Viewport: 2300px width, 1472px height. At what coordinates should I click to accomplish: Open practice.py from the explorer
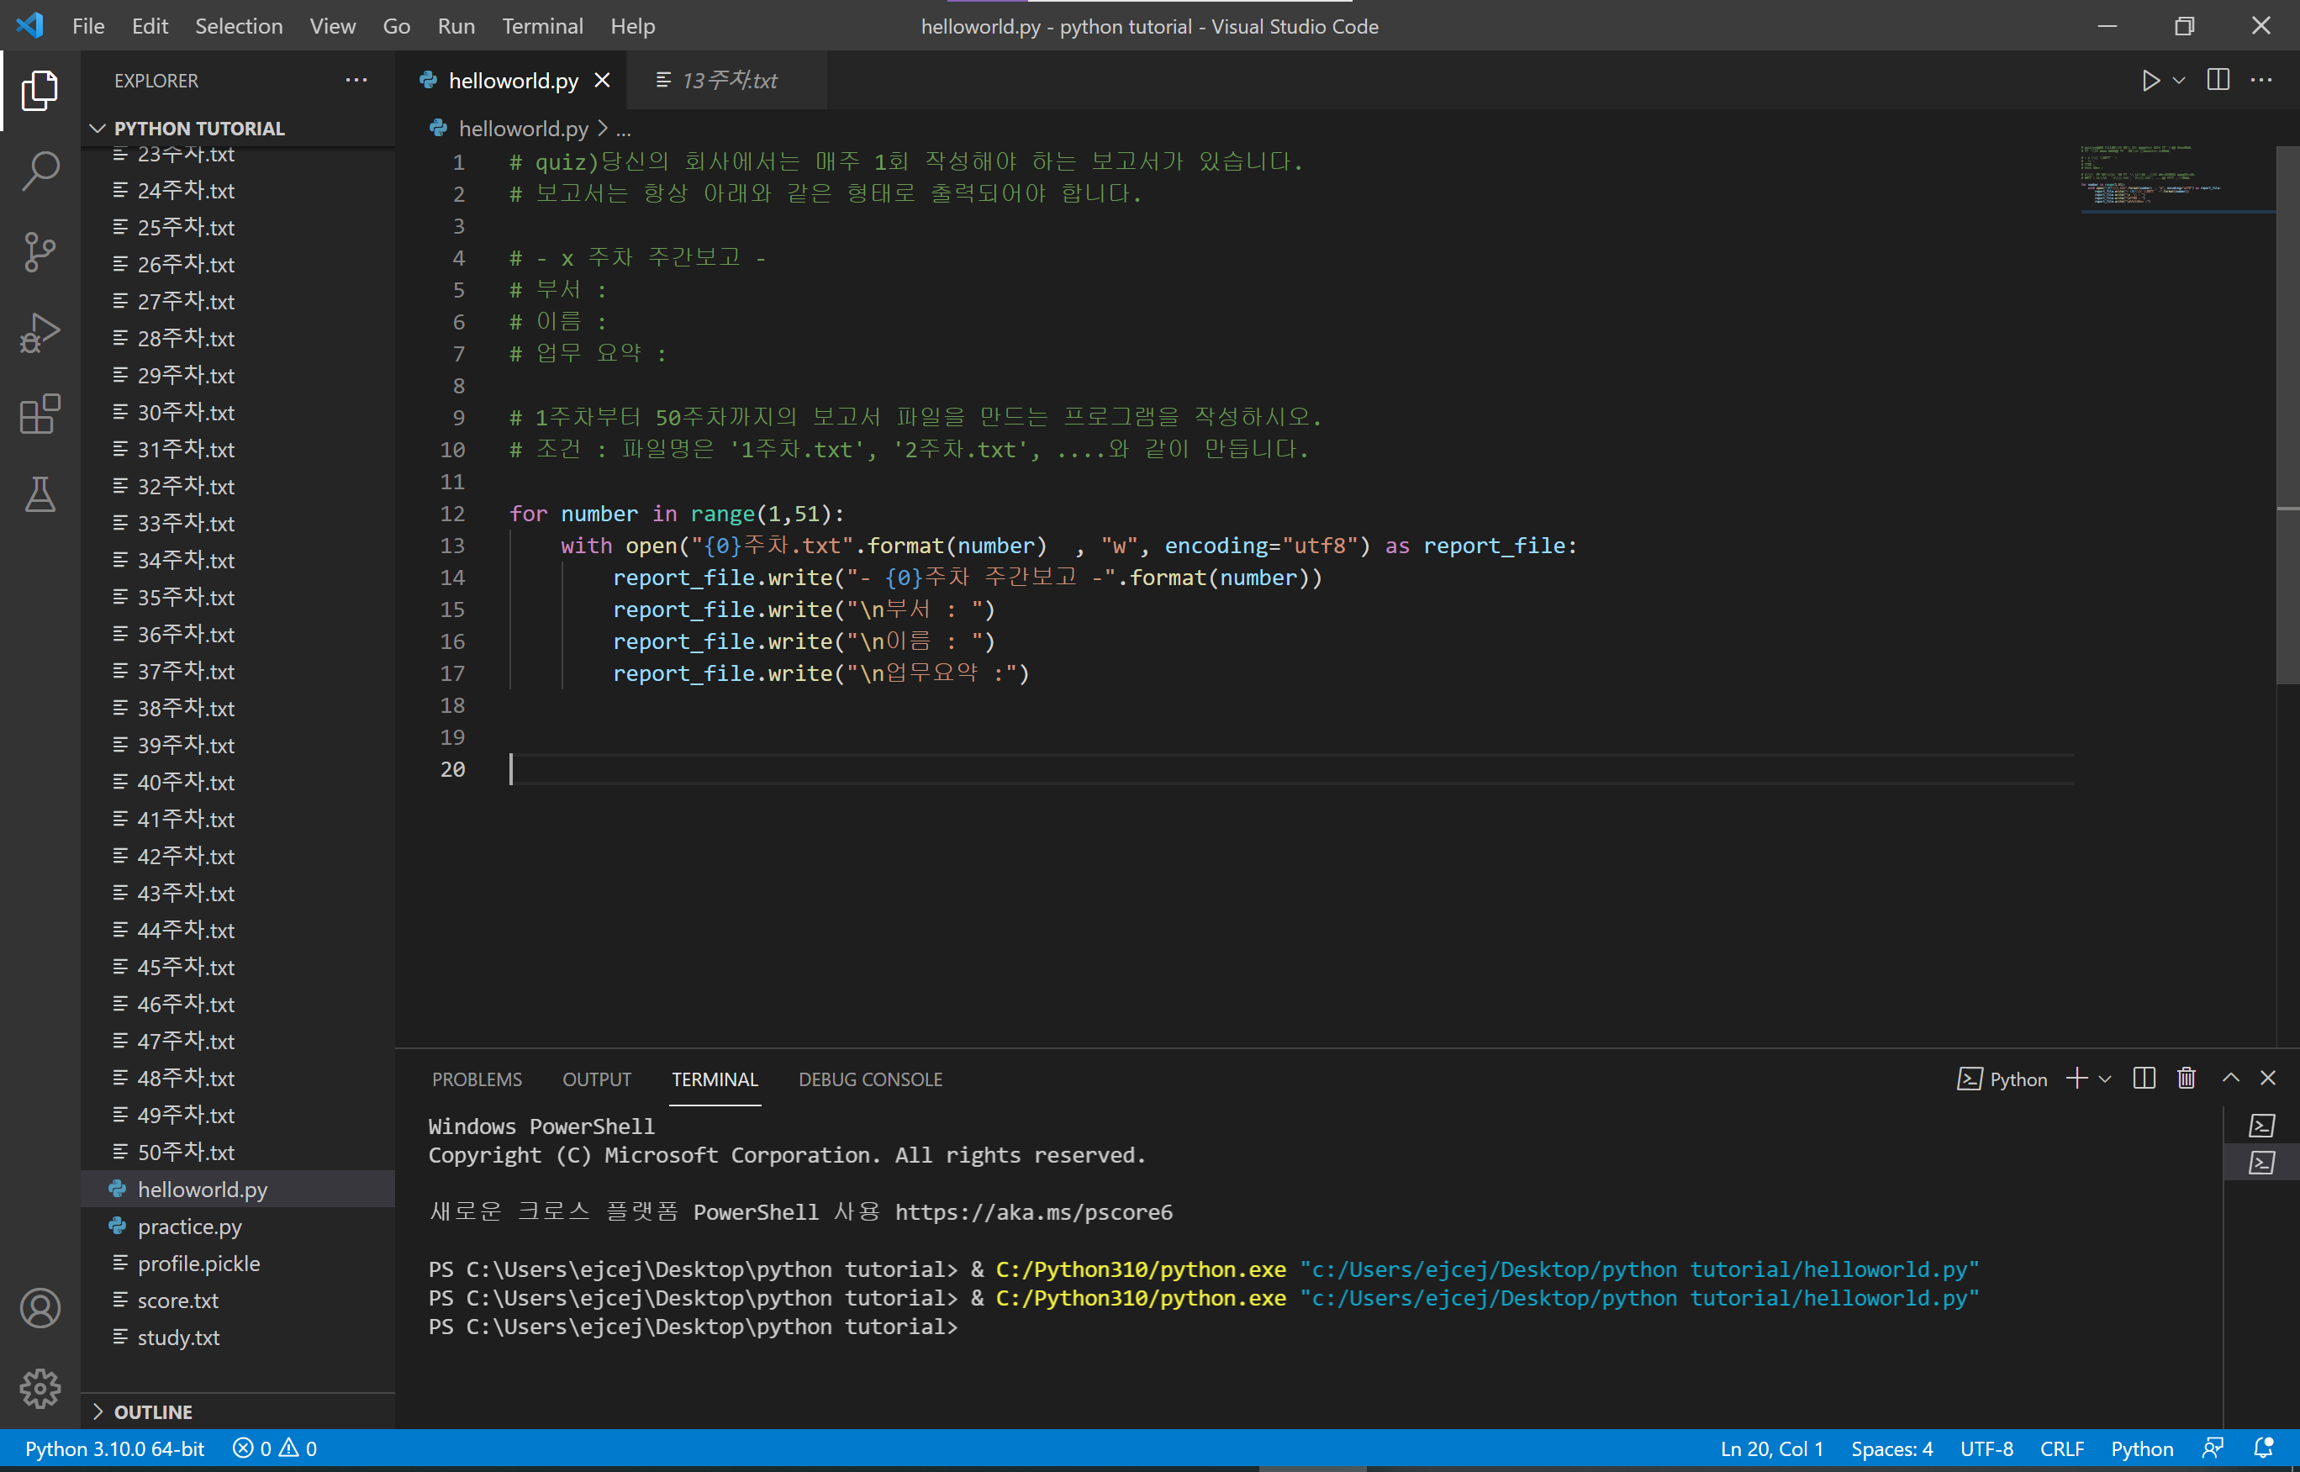click(x=189, y=1227)
